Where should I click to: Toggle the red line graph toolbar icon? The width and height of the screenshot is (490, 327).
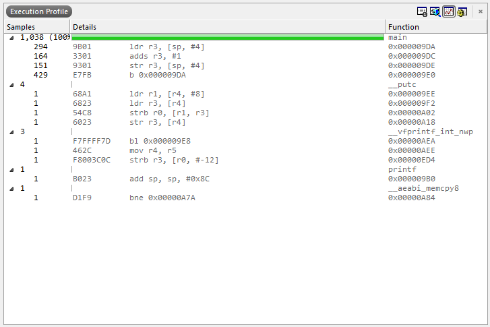pyautogui.click(x=448, y=12)
